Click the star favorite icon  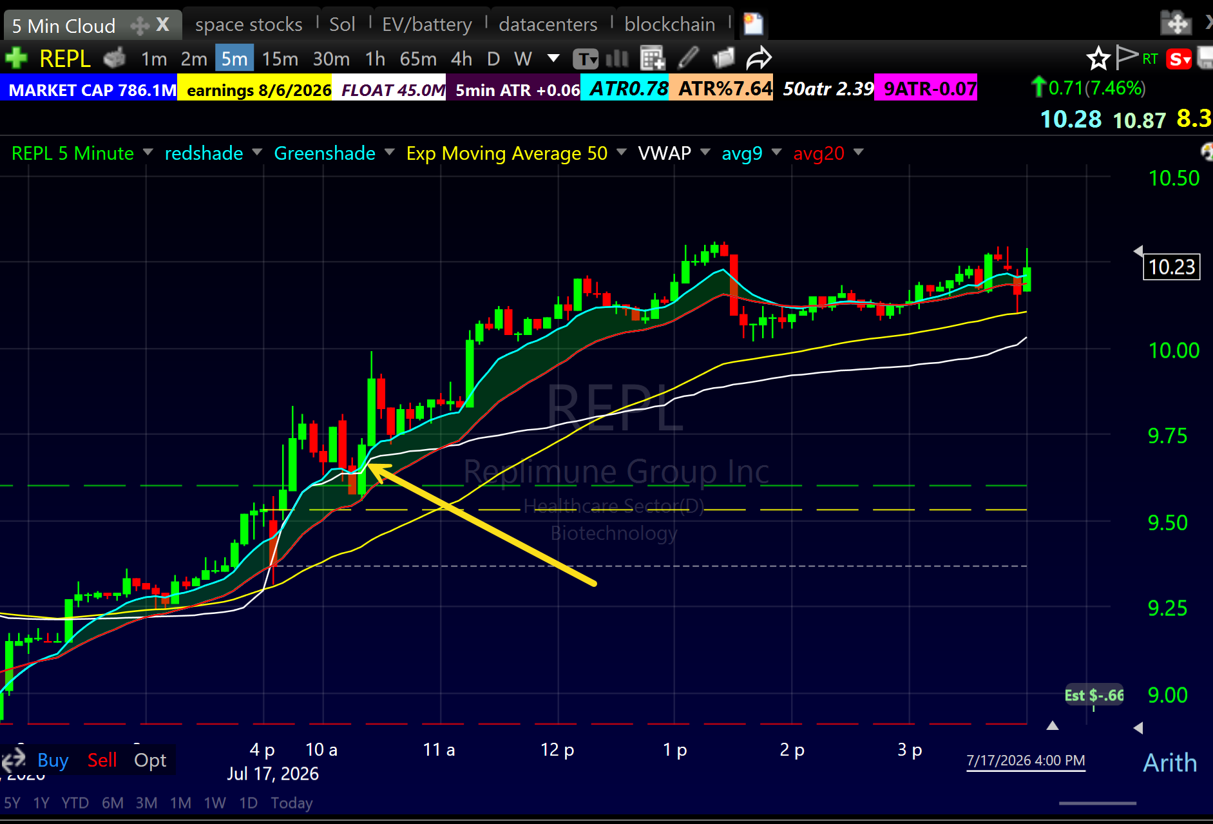coord(1098,59)
